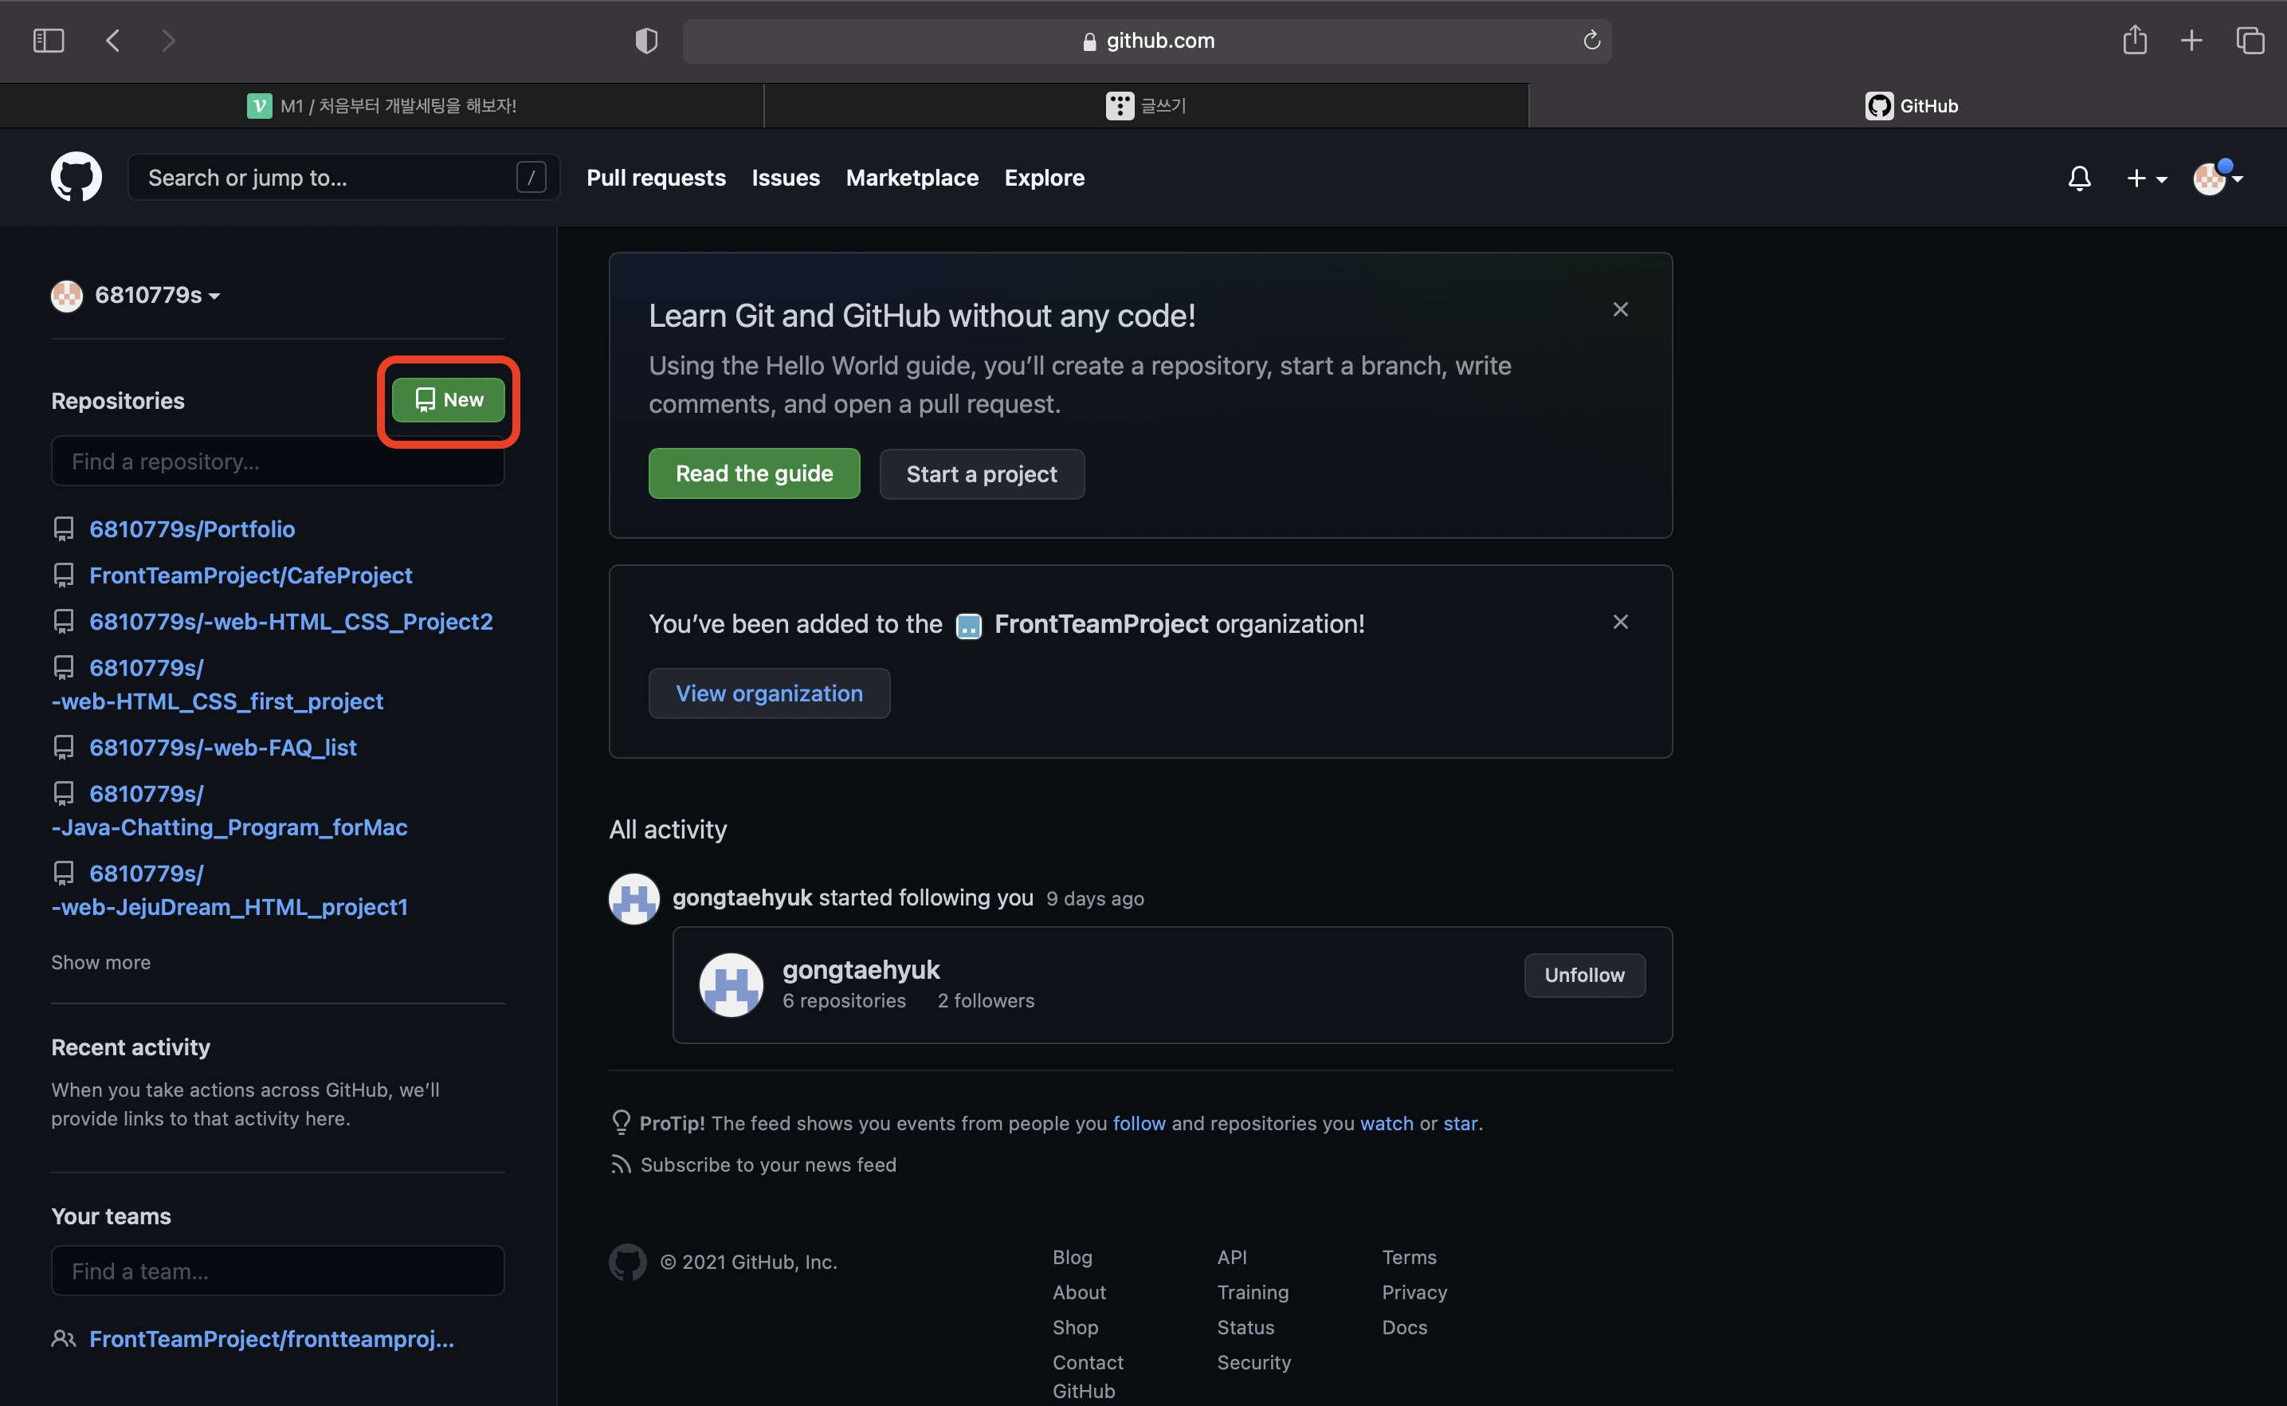This screenshot has height=1406, width=2287.
Task: Open the tab overview icon
Action: [x=2250, y=41]
